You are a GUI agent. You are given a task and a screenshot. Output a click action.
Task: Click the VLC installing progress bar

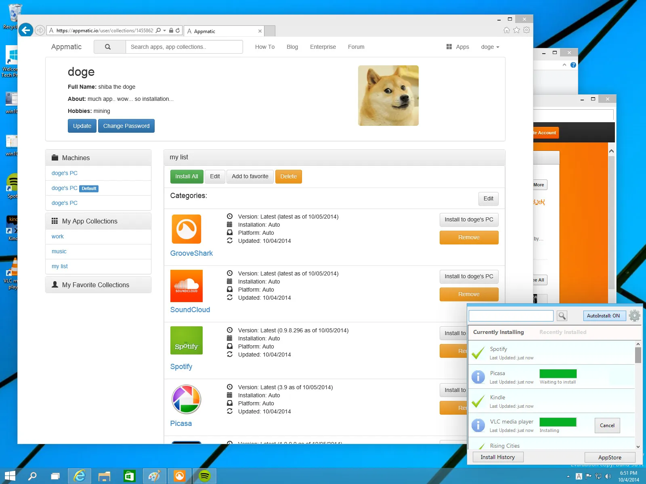558,422
